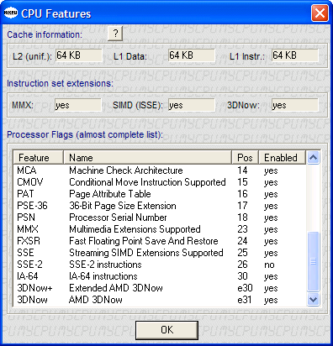Viewport: 333px width, 346px height.
Task: Click position value '25' for SSE
Action: pyautogui.click(x=242, y=253)
